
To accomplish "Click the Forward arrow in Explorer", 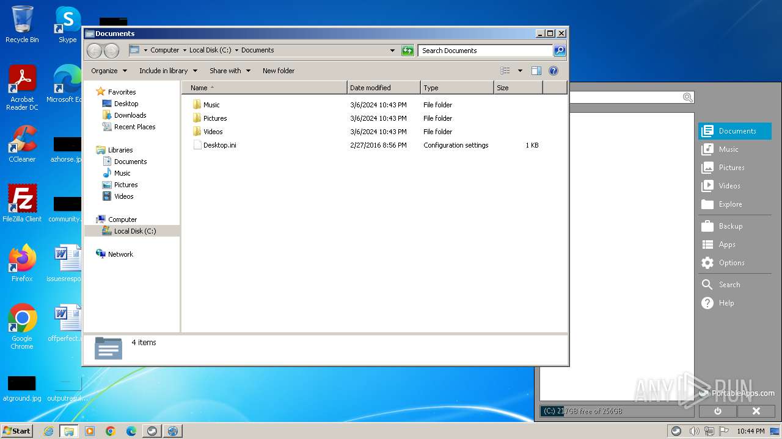I will click(111, 51).
